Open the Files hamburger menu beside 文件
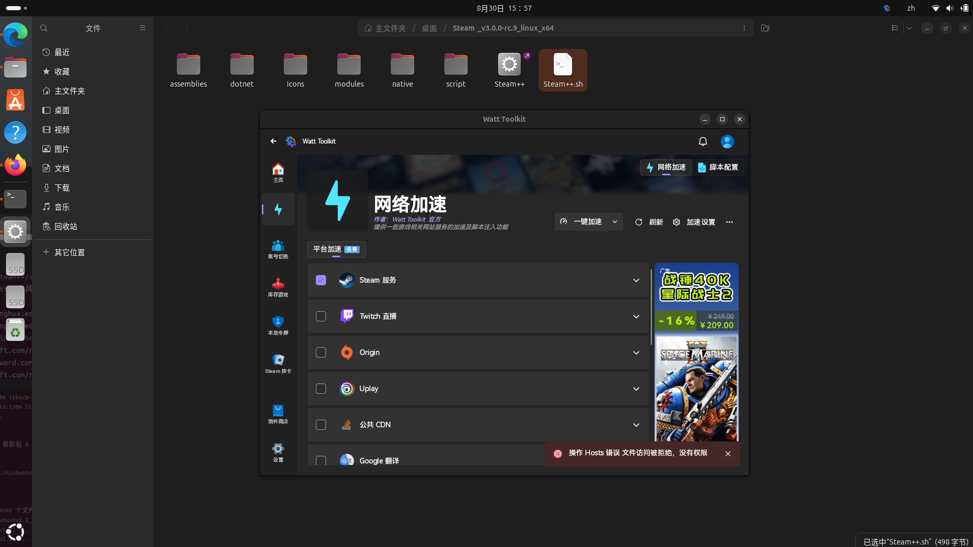Image resolution: width=973 pixels, height=547 pixels. [x=143, y=28]
